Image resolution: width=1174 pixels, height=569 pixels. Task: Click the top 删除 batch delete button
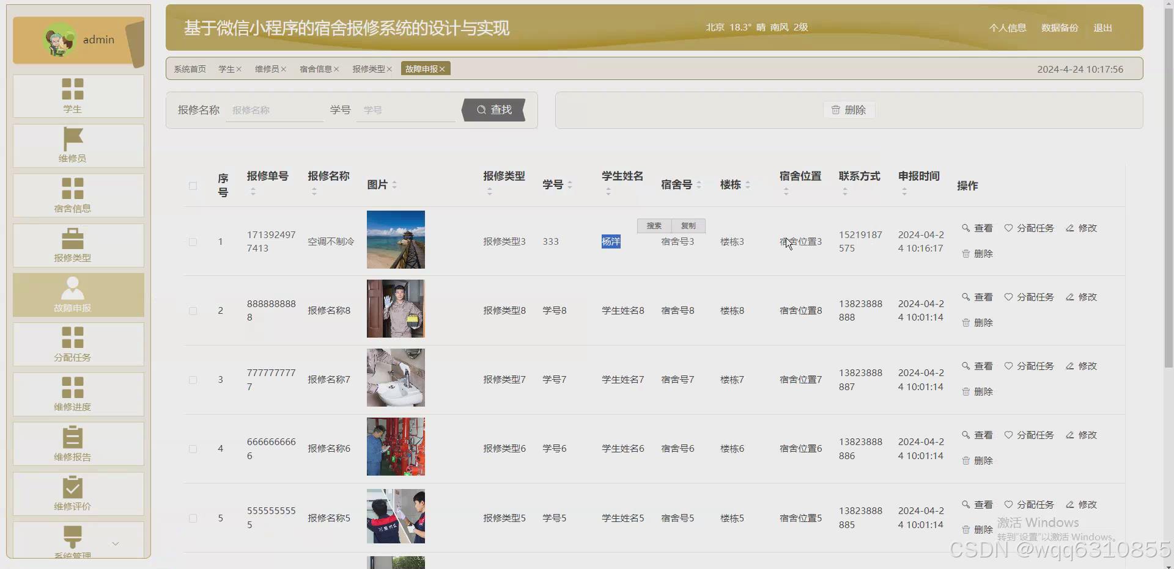pyautogui.click(x=849, y=110)
